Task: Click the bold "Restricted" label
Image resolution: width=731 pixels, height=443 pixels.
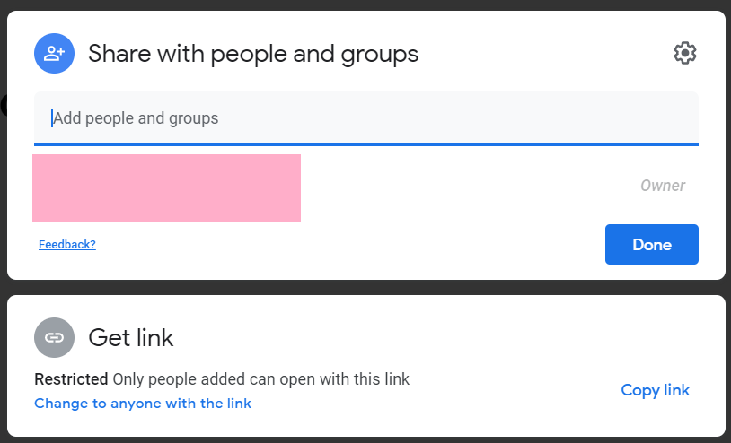Action: 71,379
